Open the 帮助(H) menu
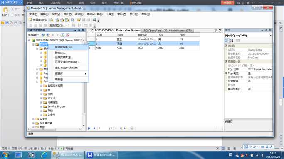The height and width of the screenshot is (159, 284). [x=146, y=14]
